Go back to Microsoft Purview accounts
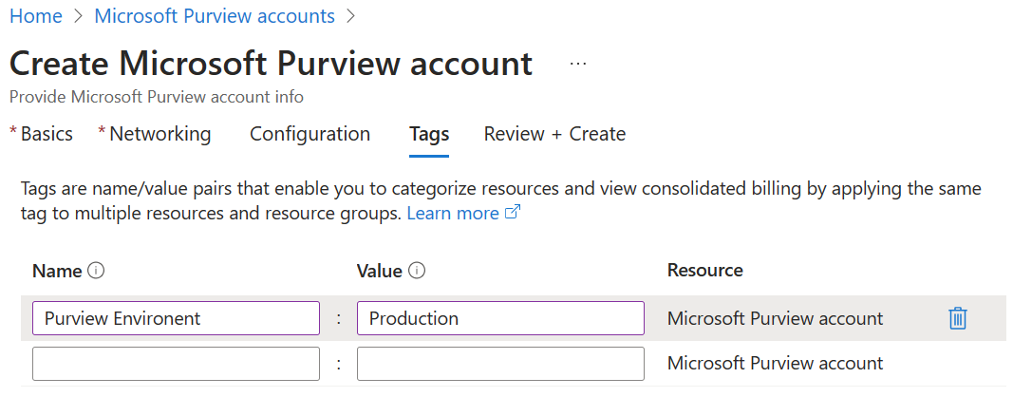Viewport: 1013px width, 397px height. [215, 16]
